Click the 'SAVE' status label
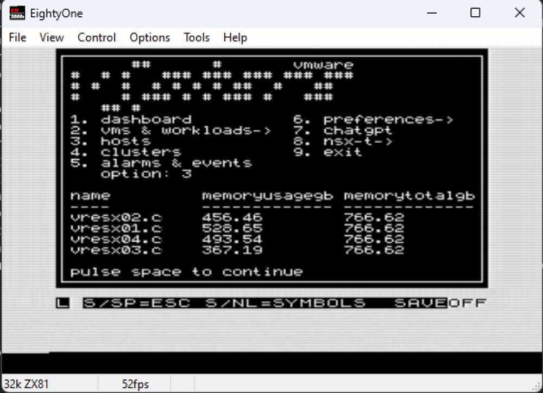The width and height of the screenshot is (543, 393). pos(420,303)
